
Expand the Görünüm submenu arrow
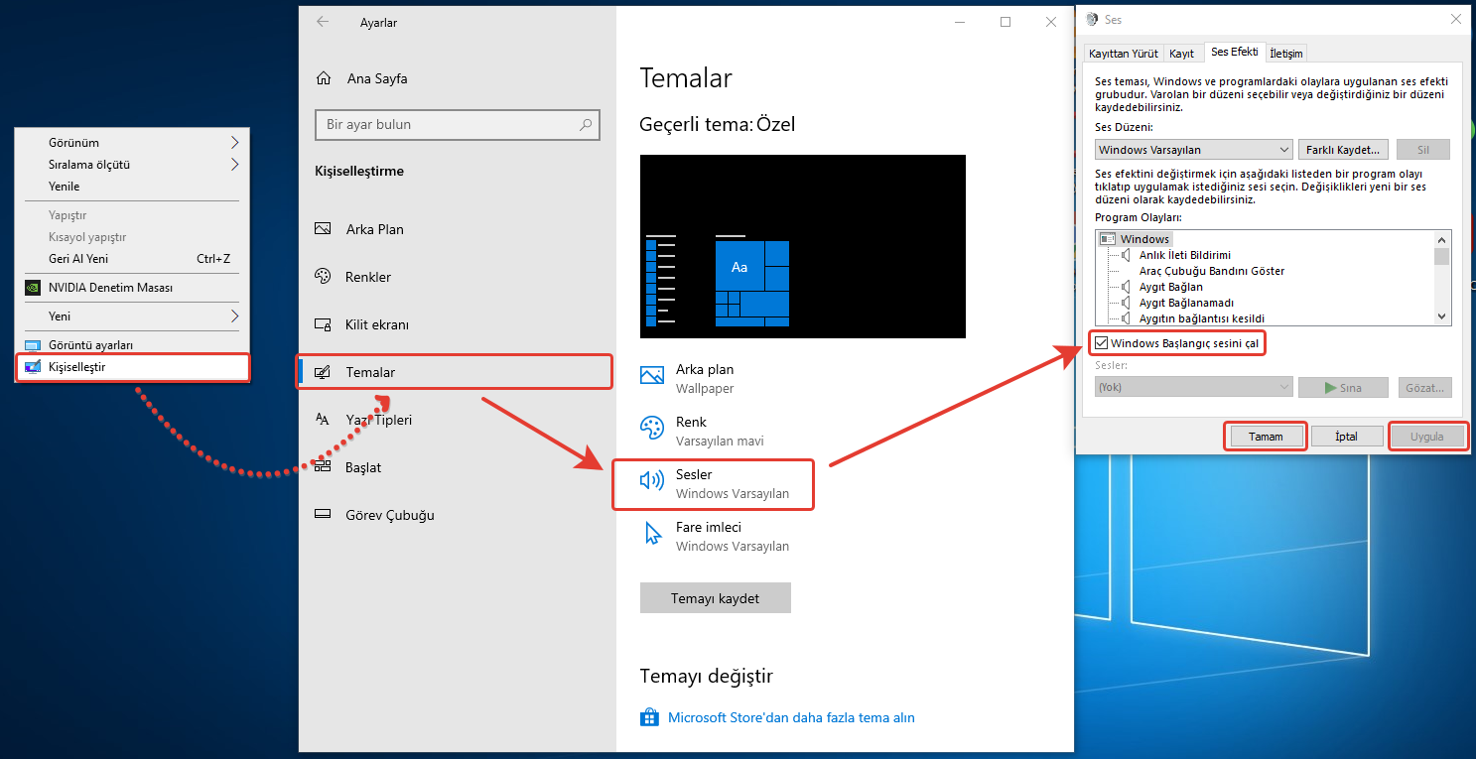235,143
